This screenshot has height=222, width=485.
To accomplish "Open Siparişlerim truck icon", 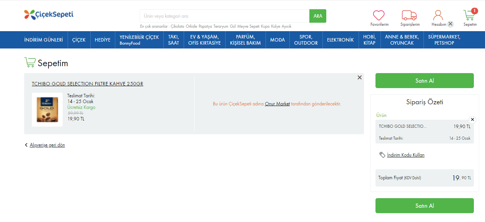I will point(409,15).
